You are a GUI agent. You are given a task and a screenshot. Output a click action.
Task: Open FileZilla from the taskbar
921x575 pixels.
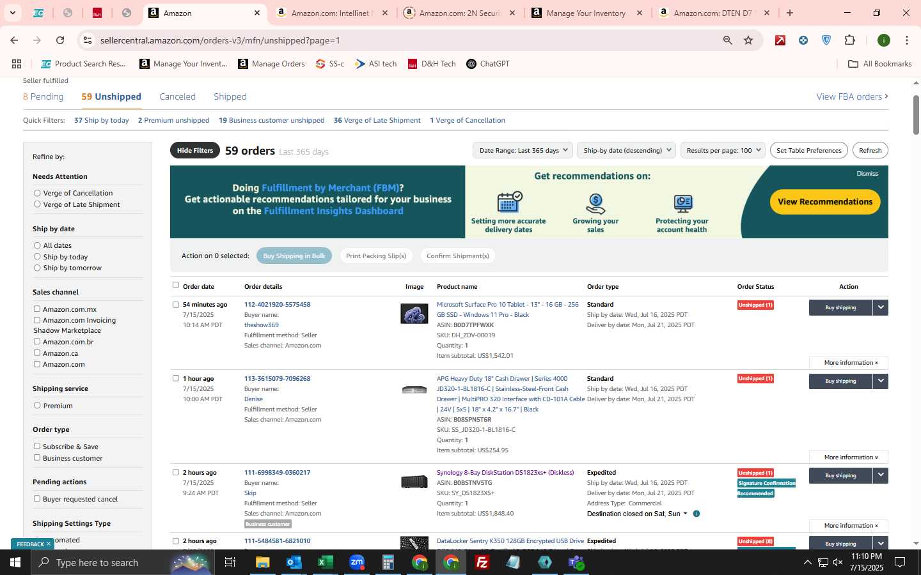482,562
